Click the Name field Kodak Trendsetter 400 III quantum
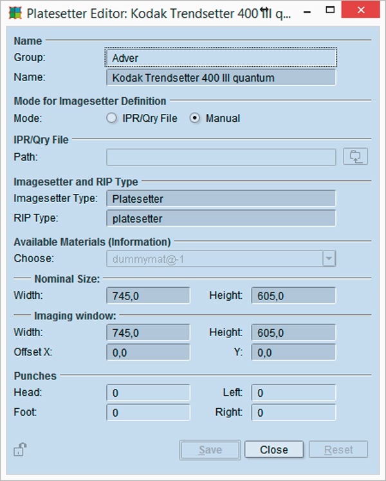This screenshot has height=481, width=386. pos(221,77)
